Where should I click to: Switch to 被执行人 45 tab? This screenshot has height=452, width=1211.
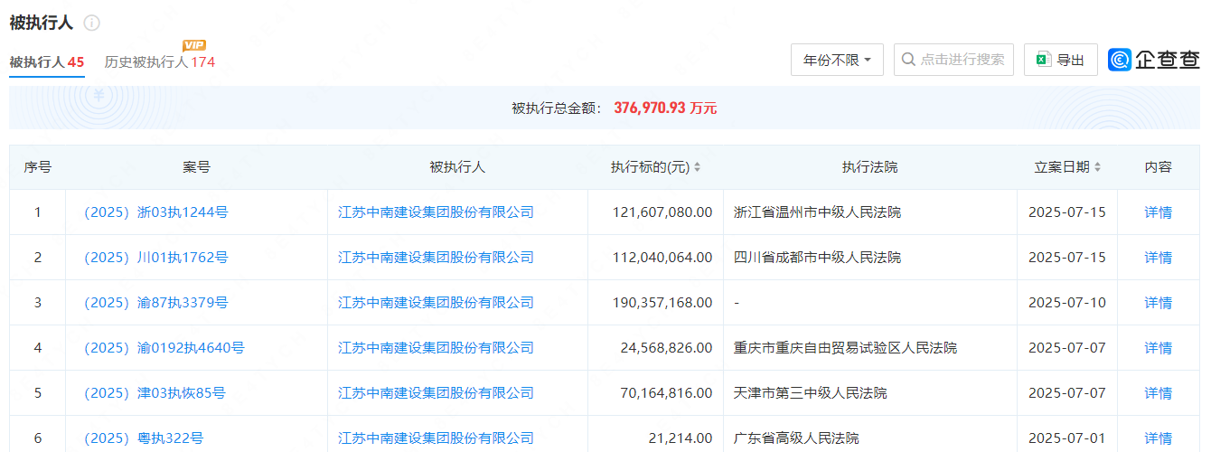(x=47, y=62)
